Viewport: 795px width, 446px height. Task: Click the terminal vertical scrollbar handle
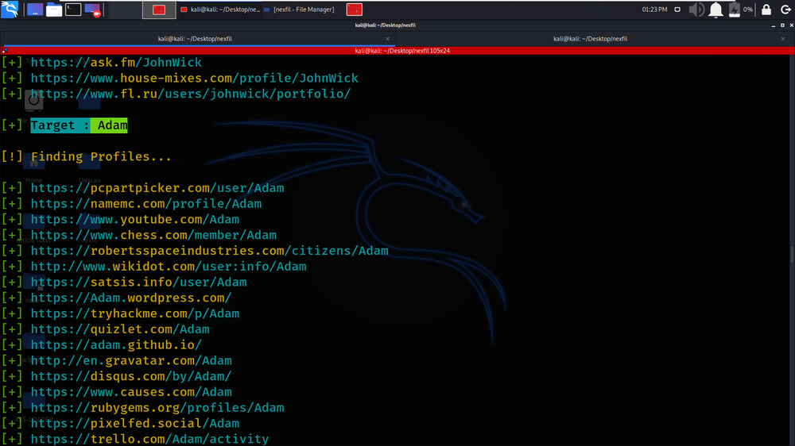(791, 254)
